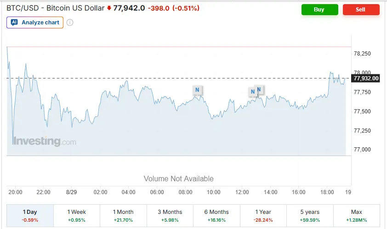Select the 1 Day timeframe tab
Image resolution: width=387 pixels, height=229 pixels.
click(30, 215)
